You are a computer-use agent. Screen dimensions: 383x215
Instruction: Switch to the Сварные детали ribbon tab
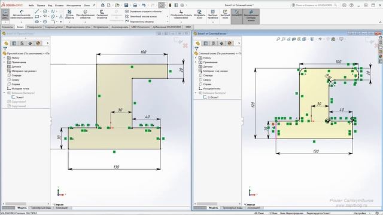(x=54, y=27)
